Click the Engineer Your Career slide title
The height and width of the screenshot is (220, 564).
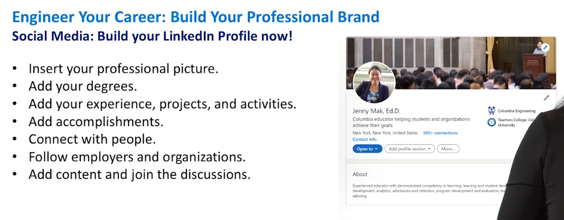pos(196,17)
